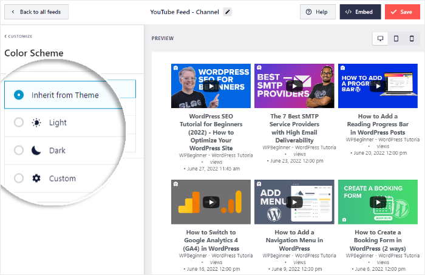
Task: Click the June 27, 2022 11:45 am date
Action: tap(213, 169)
